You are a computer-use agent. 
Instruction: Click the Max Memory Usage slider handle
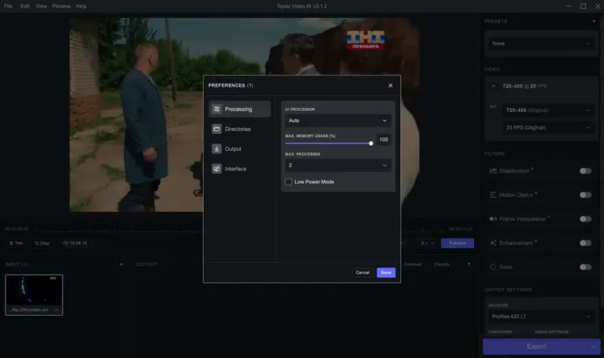(371, 143)
